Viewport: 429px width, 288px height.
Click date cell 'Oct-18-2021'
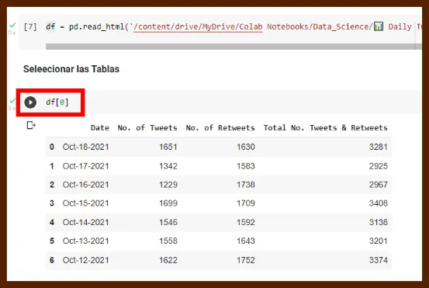point(85,147)
